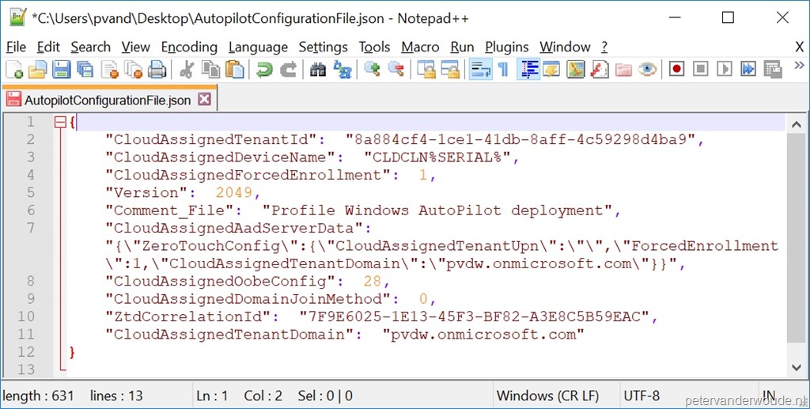The width and height of the screenshot is (810, 409).
Task: Click the scrollbar down arrow
Action: pyautogui.click(x=797, y=367)
